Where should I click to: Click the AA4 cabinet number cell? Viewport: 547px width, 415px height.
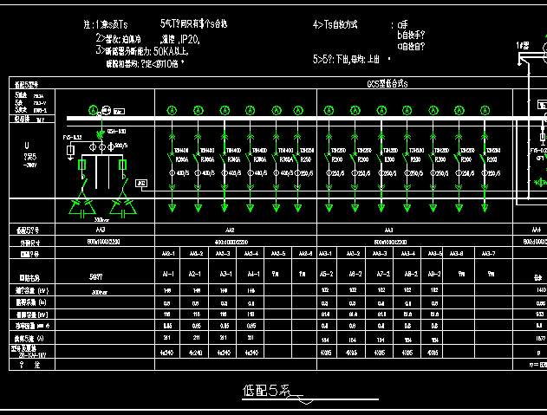[x=530, y=230]
